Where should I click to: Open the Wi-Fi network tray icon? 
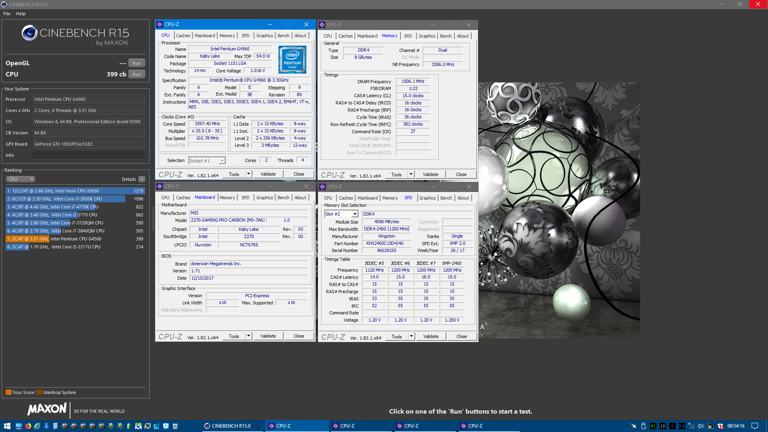[x=691, y=426]
